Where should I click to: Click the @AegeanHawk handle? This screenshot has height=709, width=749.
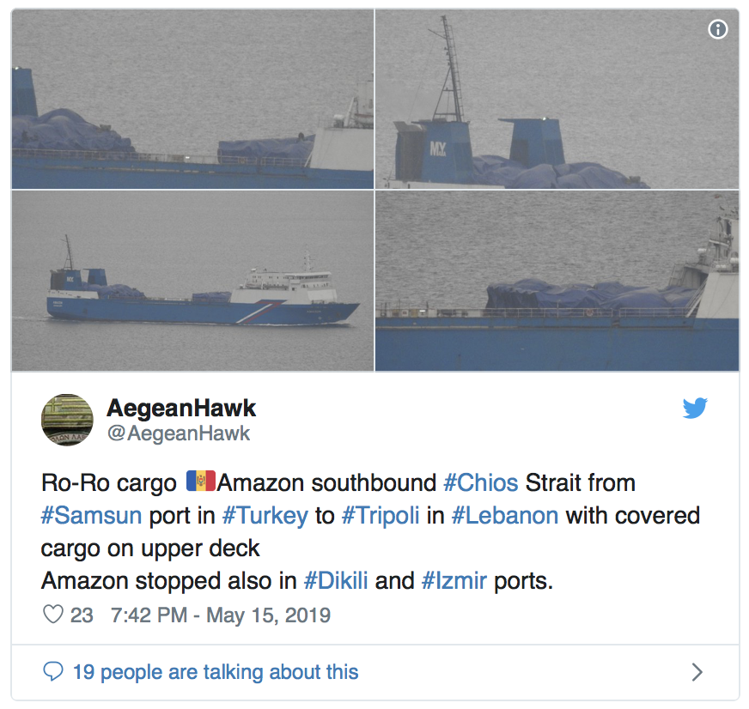[179, 433]
